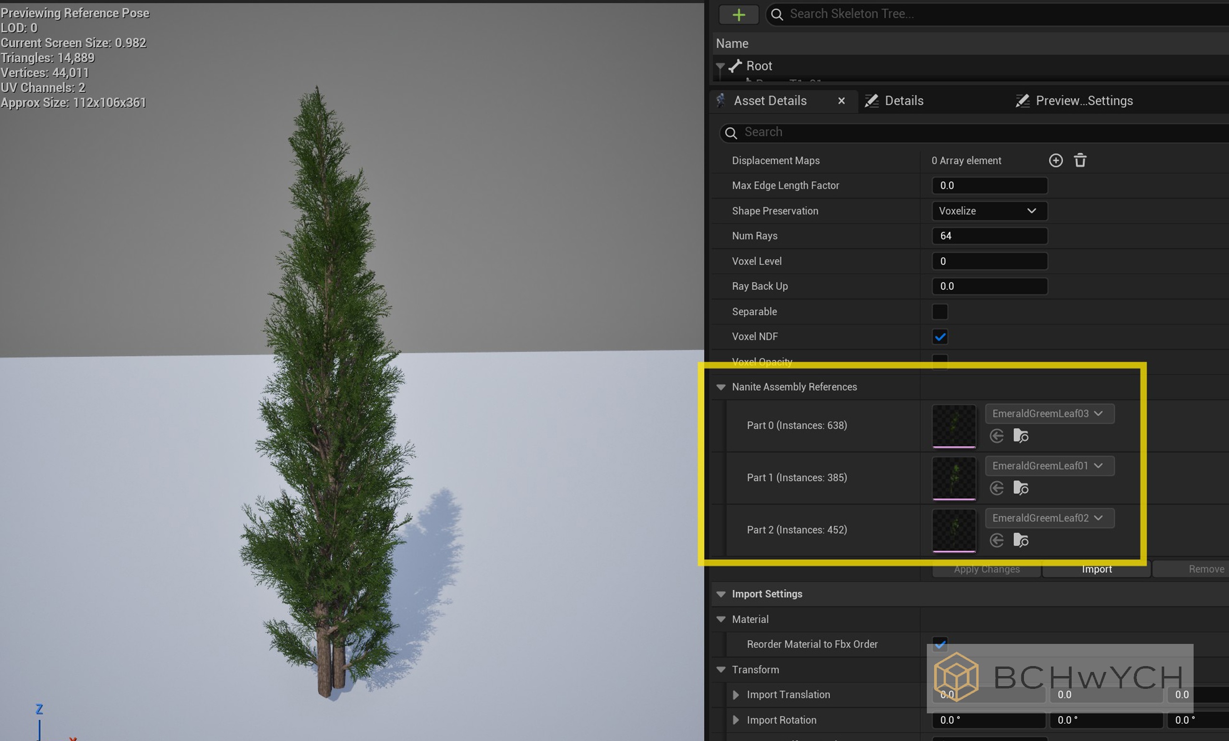Viewport: 1229px width, 741px height.
Task: Click the Voxel Level value field
Action: [x=989, y=261]
